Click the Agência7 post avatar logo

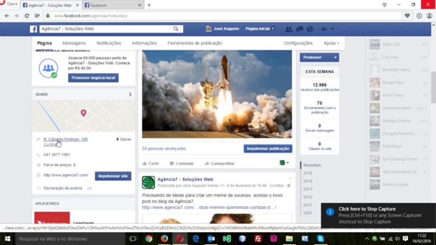[149, 182]
